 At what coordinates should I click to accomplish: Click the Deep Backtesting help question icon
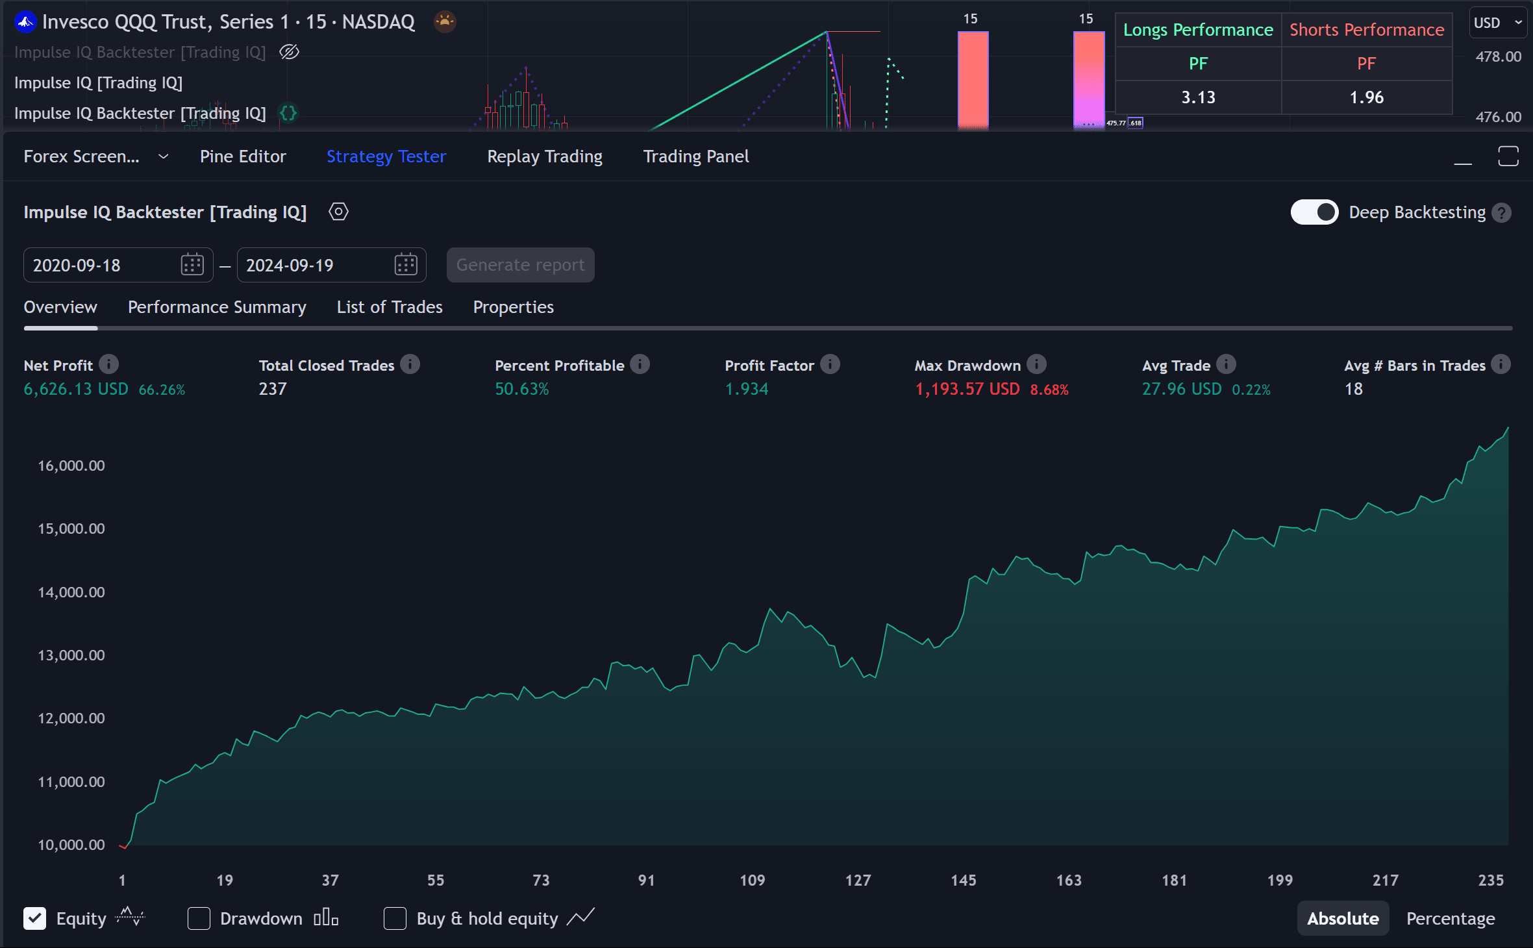(1501, 212)
